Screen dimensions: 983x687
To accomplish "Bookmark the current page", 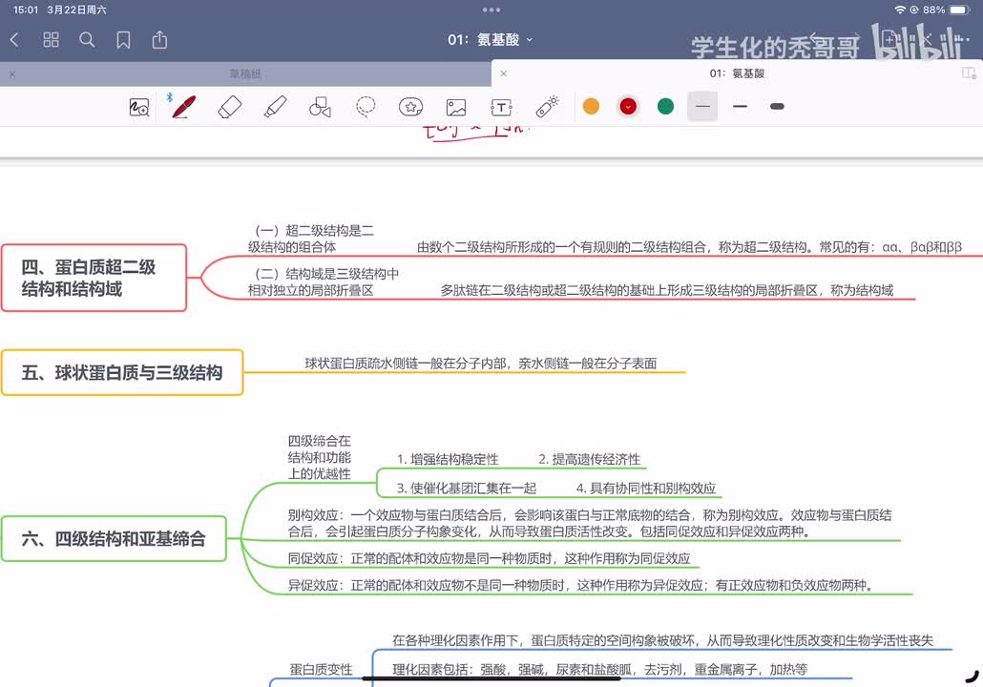I will coord(123,40).
